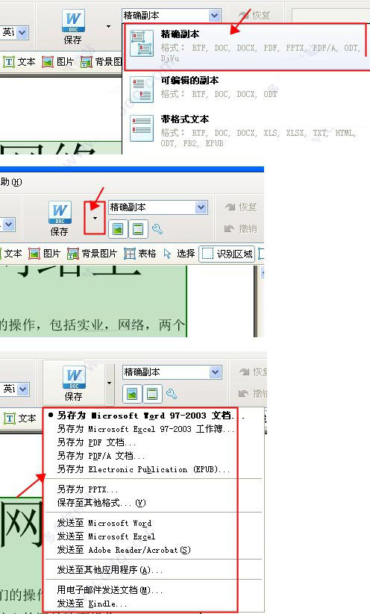
Task: Select the 表格 (table) area tool
Action: point(139,254)
